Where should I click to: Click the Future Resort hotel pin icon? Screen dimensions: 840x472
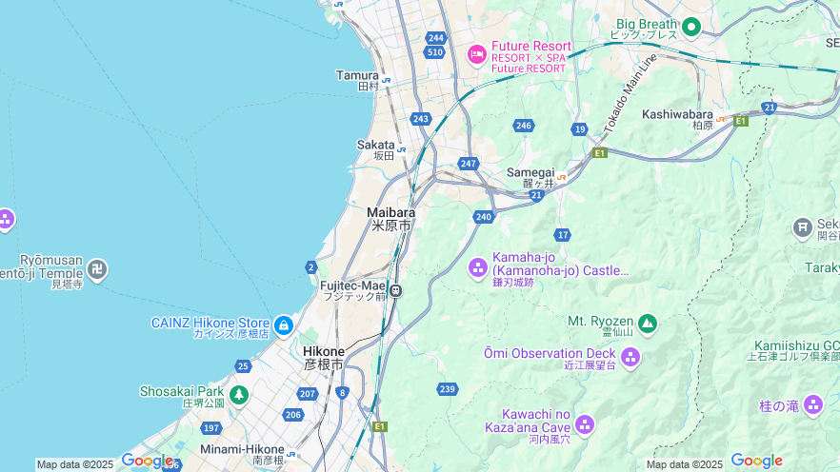pos(476,54)
